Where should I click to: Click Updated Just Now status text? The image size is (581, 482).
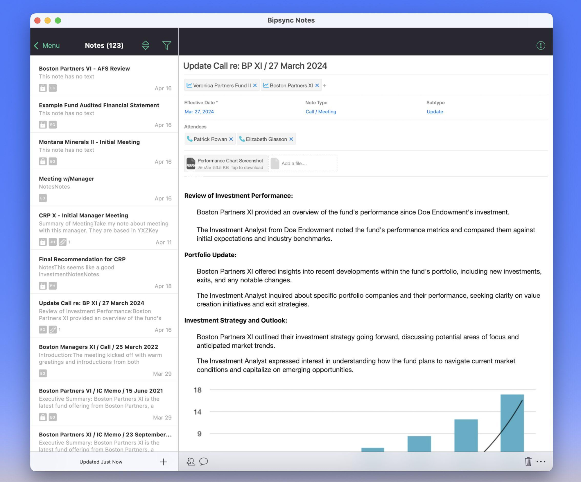(x=101, y=462)
